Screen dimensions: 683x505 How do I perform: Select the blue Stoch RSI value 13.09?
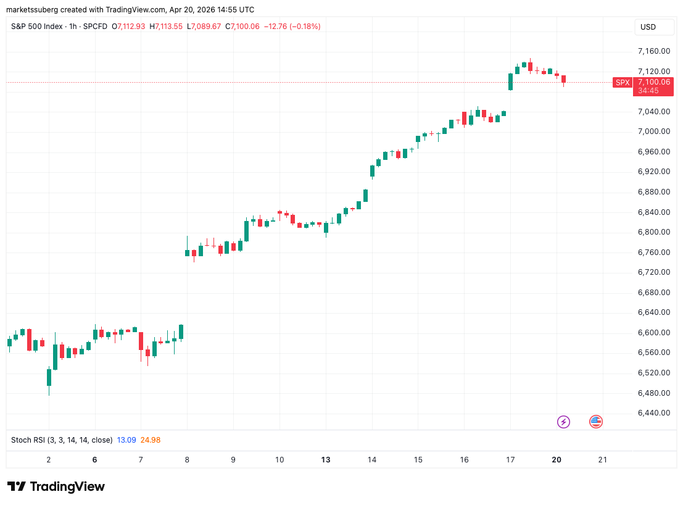[125, 440]
